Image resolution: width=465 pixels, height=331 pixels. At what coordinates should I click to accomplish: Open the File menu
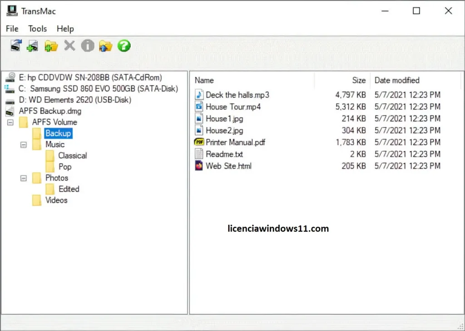12,29
